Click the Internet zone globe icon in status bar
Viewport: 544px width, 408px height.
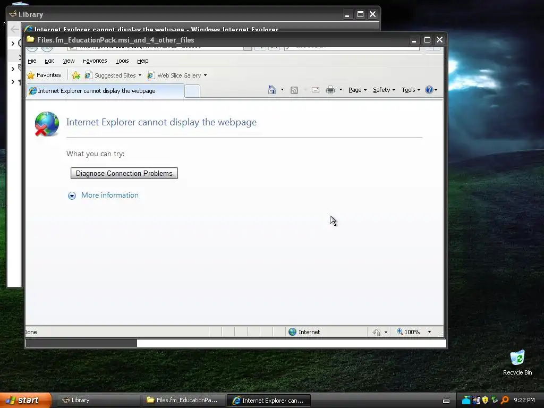(293, 332)
